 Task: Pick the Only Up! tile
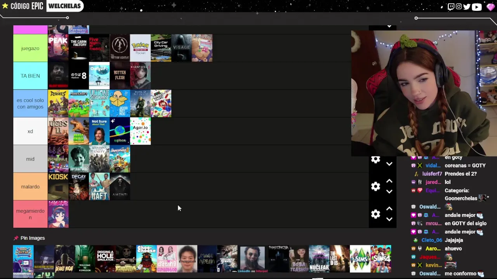[99, 76]
